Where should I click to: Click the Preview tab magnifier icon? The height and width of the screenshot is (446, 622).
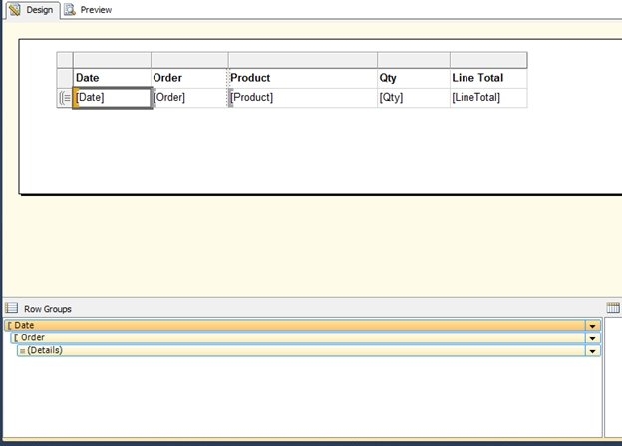click(71, 9)
